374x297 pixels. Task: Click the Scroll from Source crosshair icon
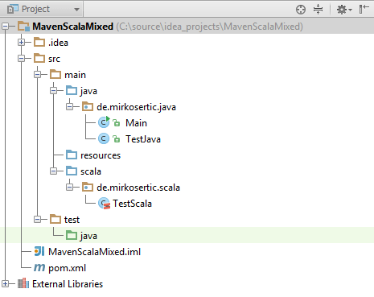coord(301,10)
